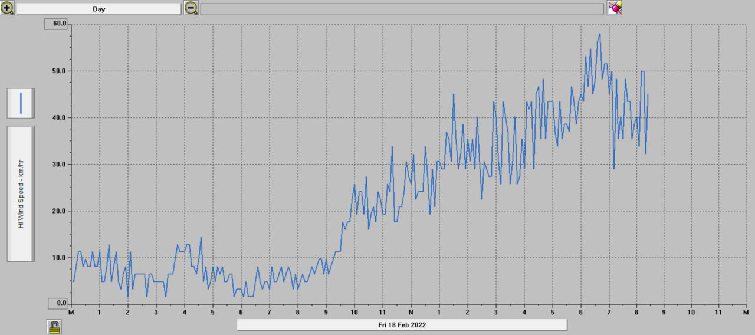Click the 60.0 maximum y-axis value box
The image size is (755, 335).
(x=57, y=24)
